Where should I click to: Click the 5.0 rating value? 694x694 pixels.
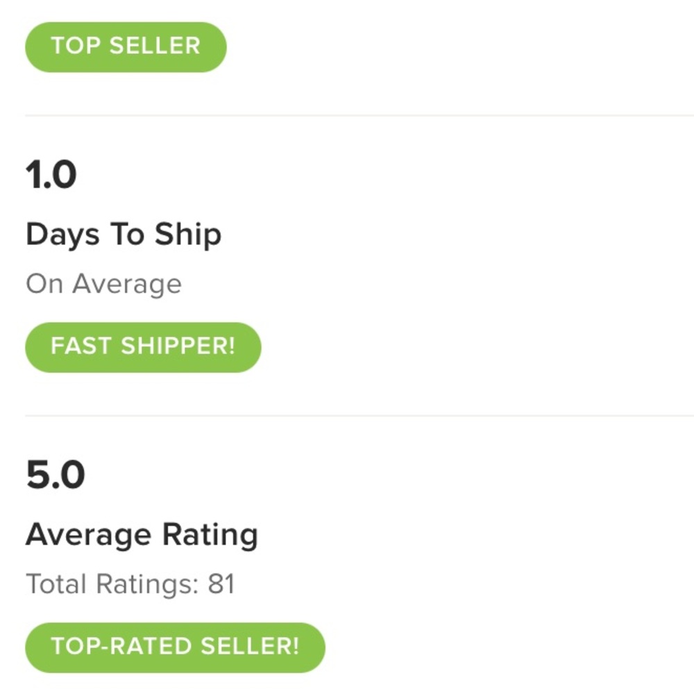click(x=55, y=475)
